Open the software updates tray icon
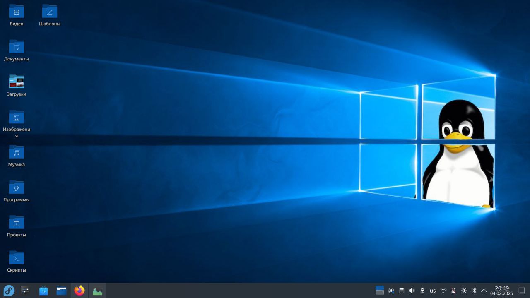The height and width of the screenshot is (298, 530). tap(391, 291)
